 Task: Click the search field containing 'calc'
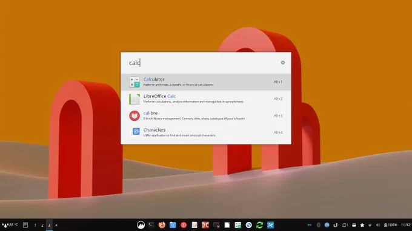(x=202, y=63)
